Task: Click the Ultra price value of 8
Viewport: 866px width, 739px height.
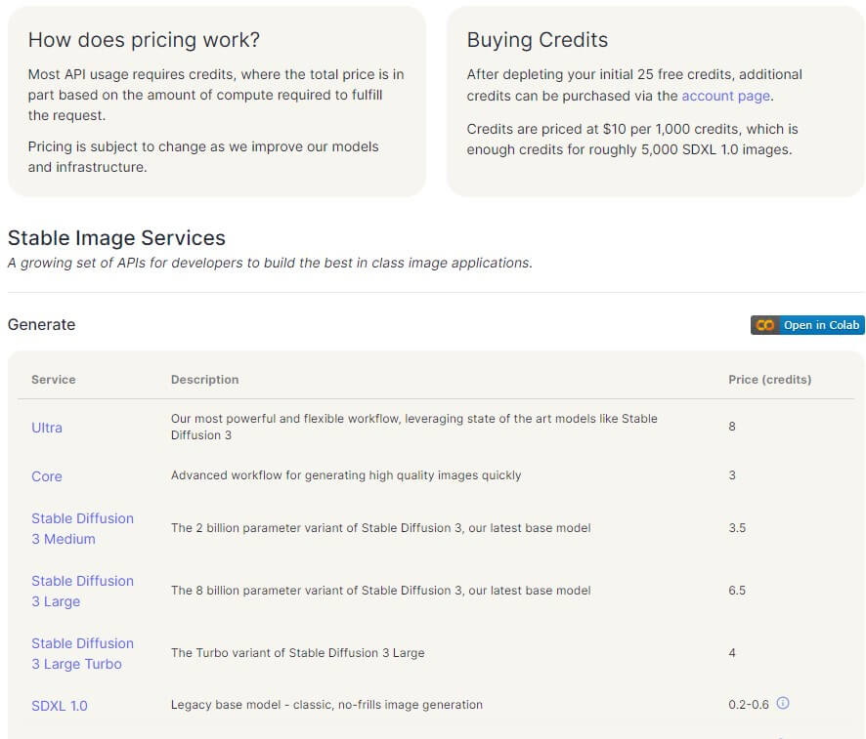Action: point(732,427)
